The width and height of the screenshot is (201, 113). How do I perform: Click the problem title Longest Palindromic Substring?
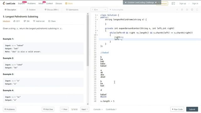coord(20,17)
